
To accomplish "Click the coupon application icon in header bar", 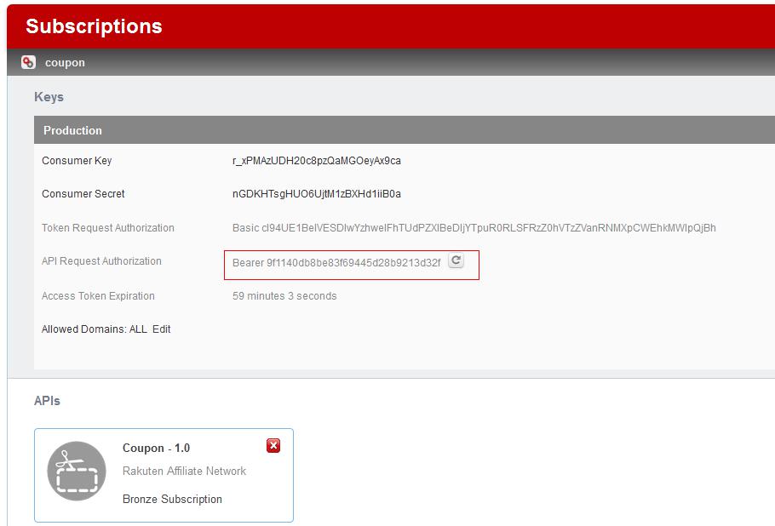I will pos(29,62).
